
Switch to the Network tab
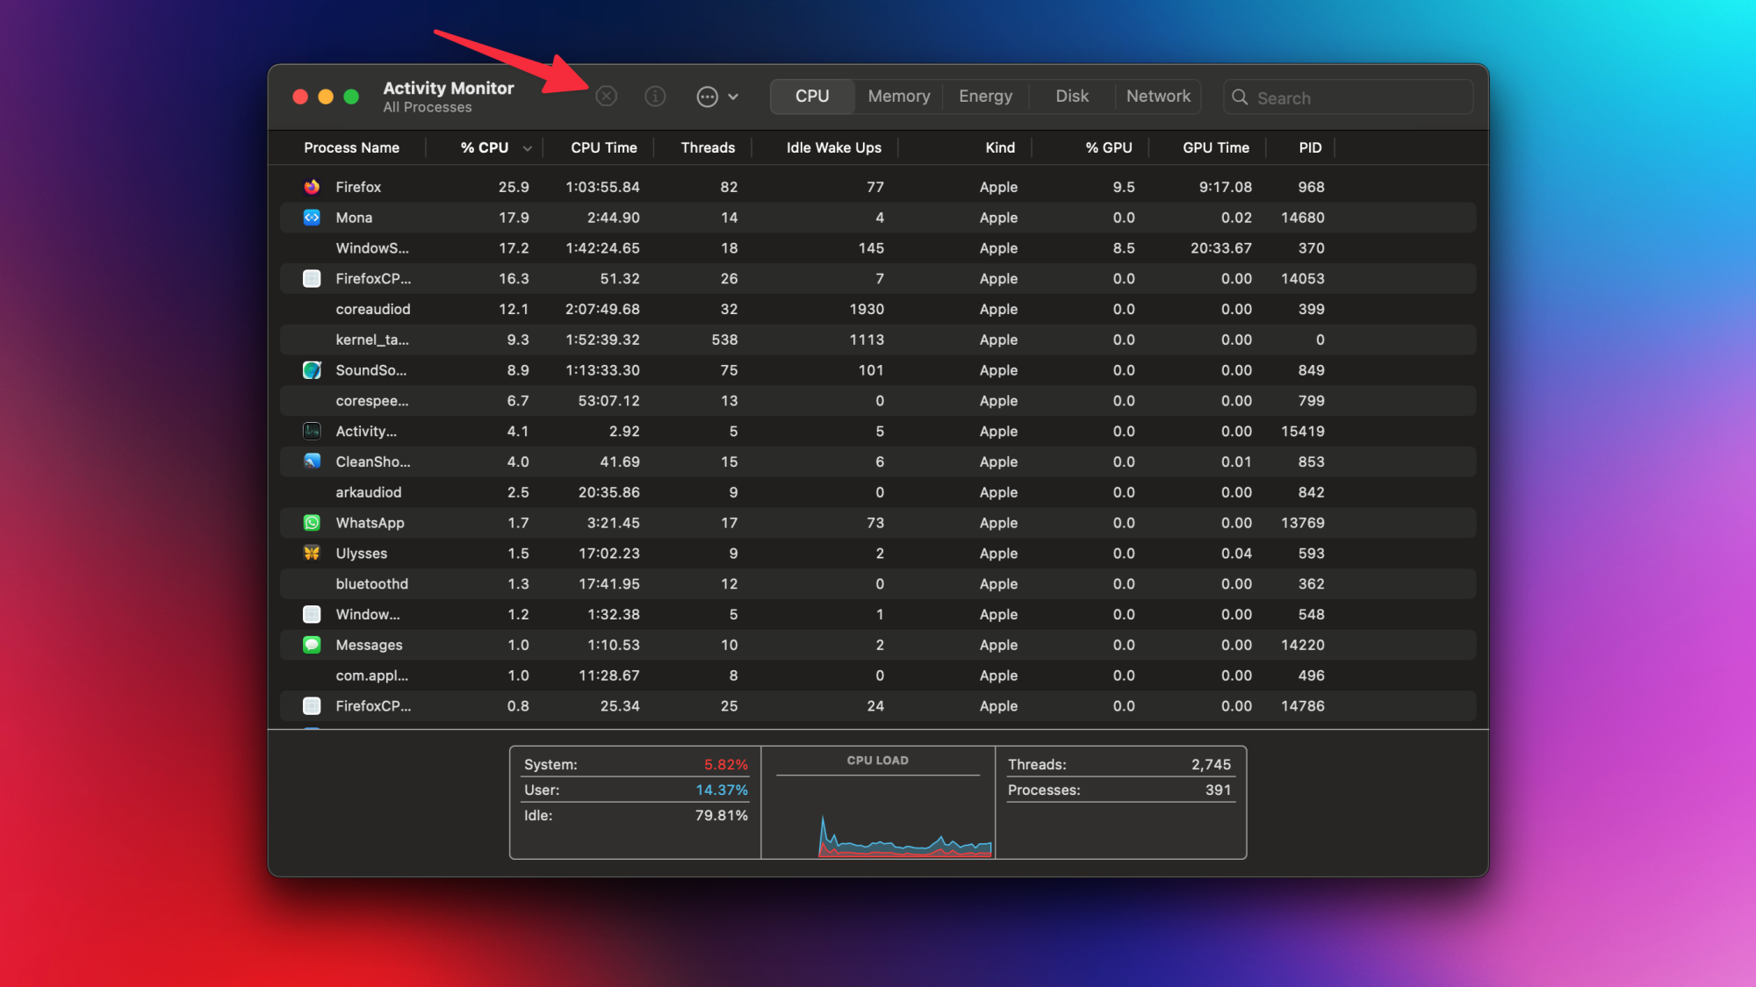[1158, 97]
